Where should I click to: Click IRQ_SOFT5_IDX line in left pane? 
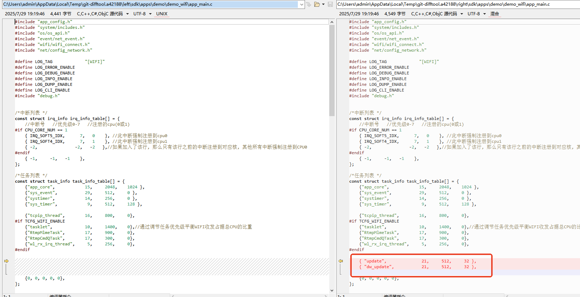pos(96,136)
